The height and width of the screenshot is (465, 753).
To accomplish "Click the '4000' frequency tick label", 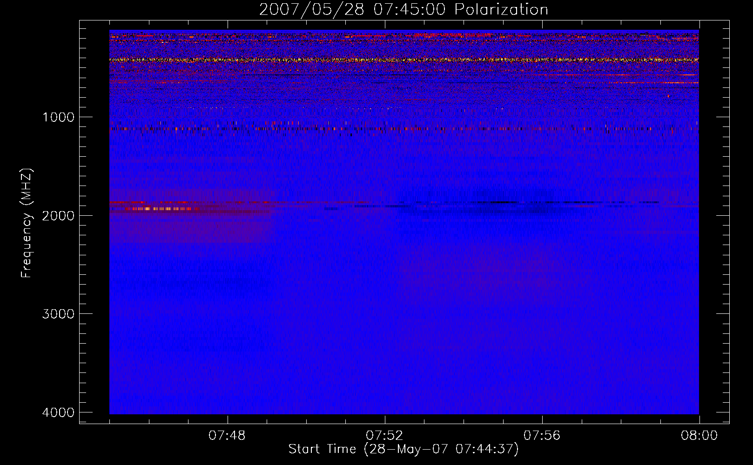I will [58, 412].
